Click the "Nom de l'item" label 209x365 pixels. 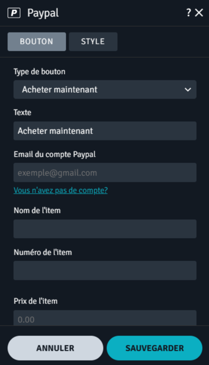click(x=37, y=210)
